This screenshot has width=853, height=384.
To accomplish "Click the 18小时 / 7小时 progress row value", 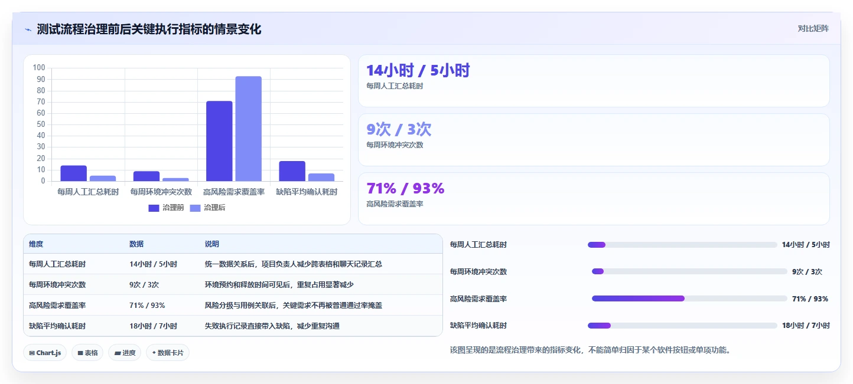I will click(806, 326).
